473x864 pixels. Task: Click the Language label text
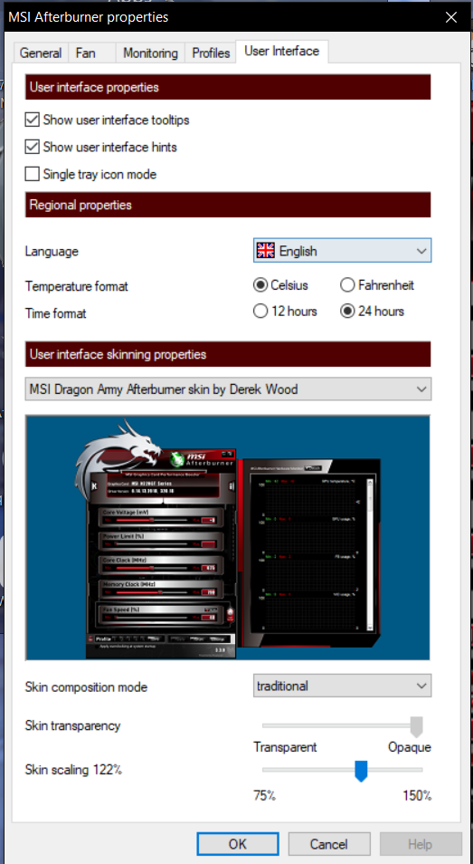[52, 252]
